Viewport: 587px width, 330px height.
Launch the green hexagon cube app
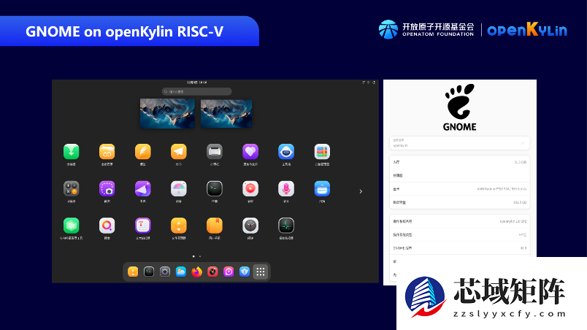tap(71, 226)
